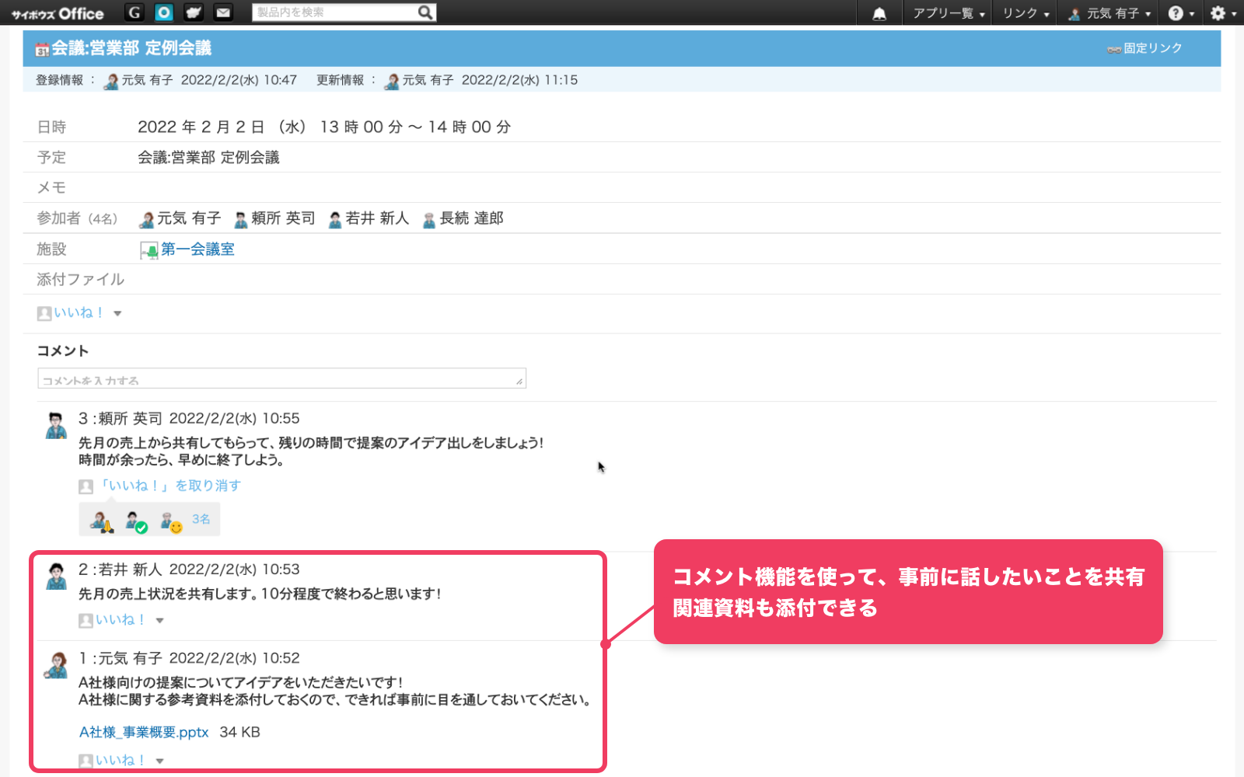
Task: Click the help question mark icon
Action: (x=1176, y=13)
